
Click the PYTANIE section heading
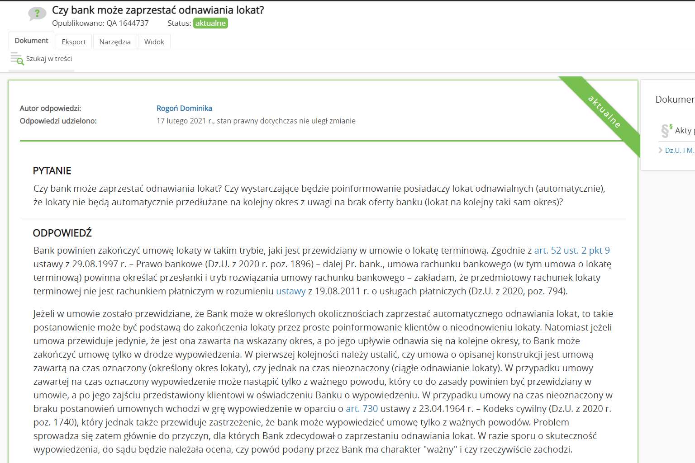tap(52, 171)
